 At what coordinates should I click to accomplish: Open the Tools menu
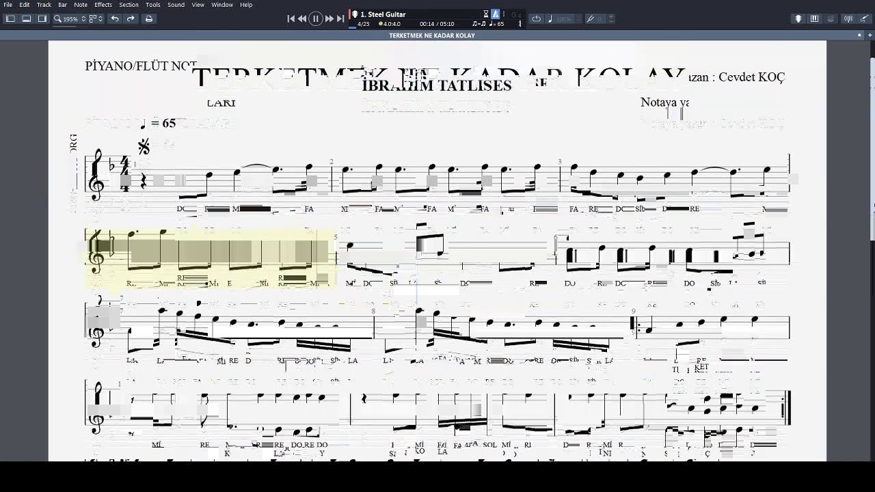(x=153, y=5)
